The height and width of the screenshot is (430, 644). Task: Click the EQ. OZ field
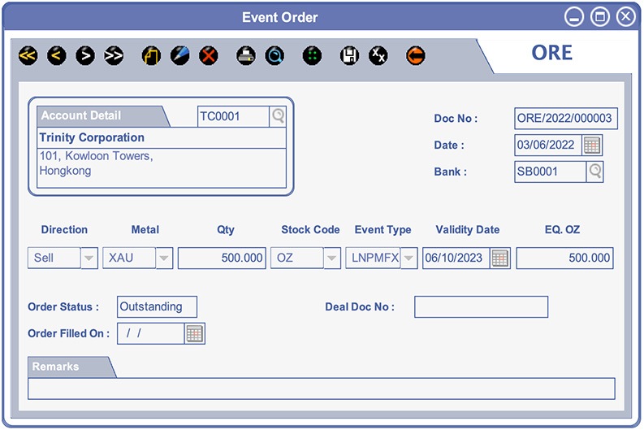click(564, 258)
